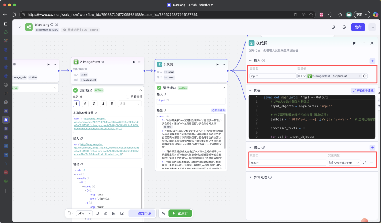Expand the 异常处理 section
This screenshot has width=381, height=223.
click(250, 177)
